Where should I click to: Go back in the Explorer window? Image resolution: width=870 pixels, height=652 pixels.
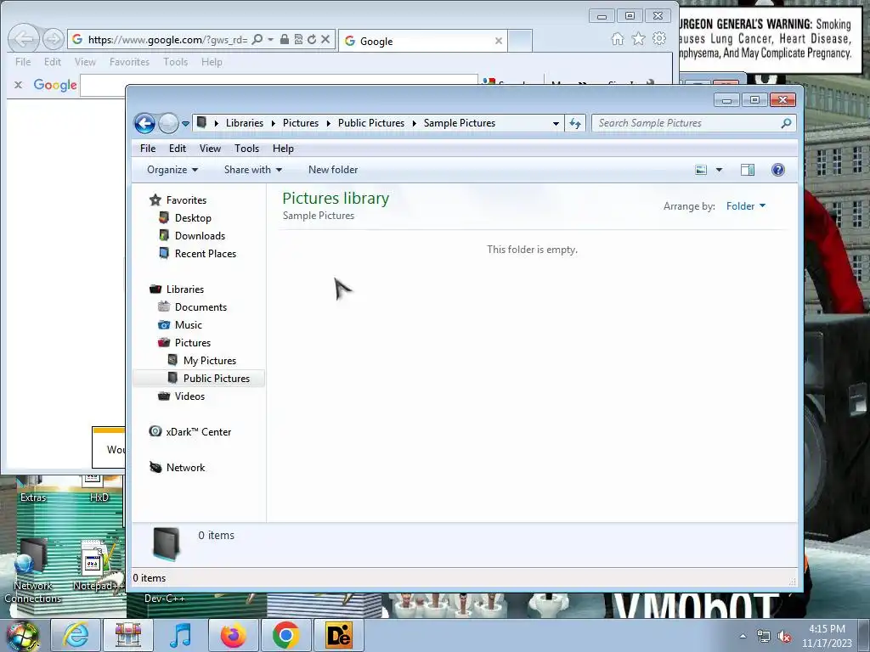(144, 123)
